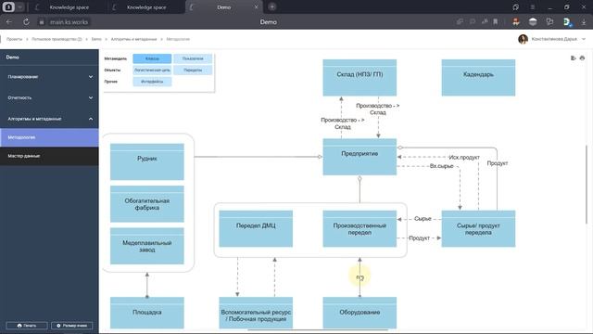Open Алгоритмы и метаданные breadcrumb link
This screenshot has height=334, width=593.
click(133, 39)
